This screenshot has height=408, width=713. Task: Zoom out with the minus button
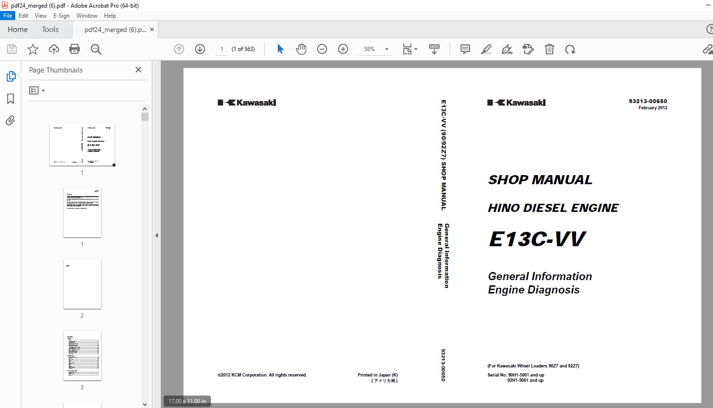click(x=322, y=49)
